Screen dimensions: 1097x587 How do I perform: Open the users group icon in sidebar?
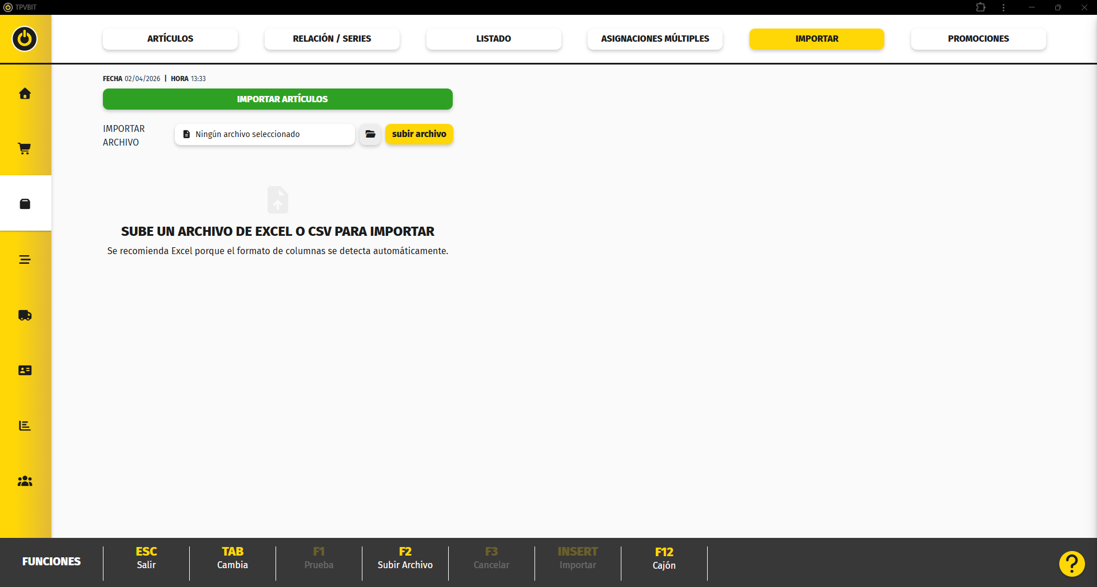tap(25, 481)
